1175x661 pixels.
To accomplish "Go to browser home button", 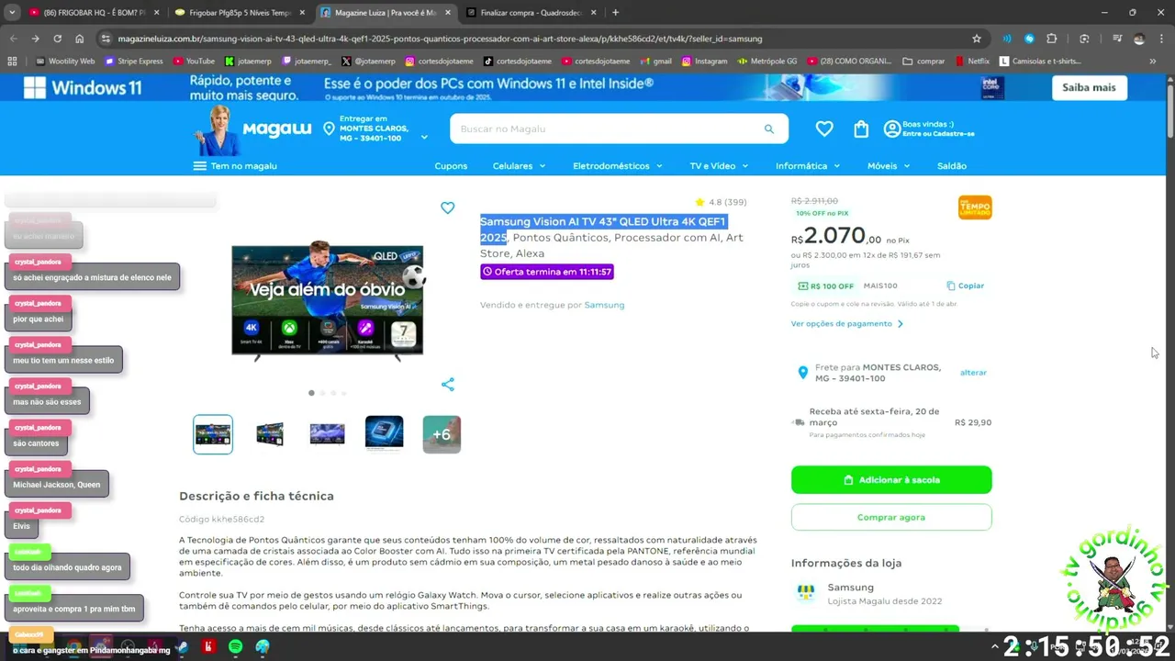I will click(80, 39).
